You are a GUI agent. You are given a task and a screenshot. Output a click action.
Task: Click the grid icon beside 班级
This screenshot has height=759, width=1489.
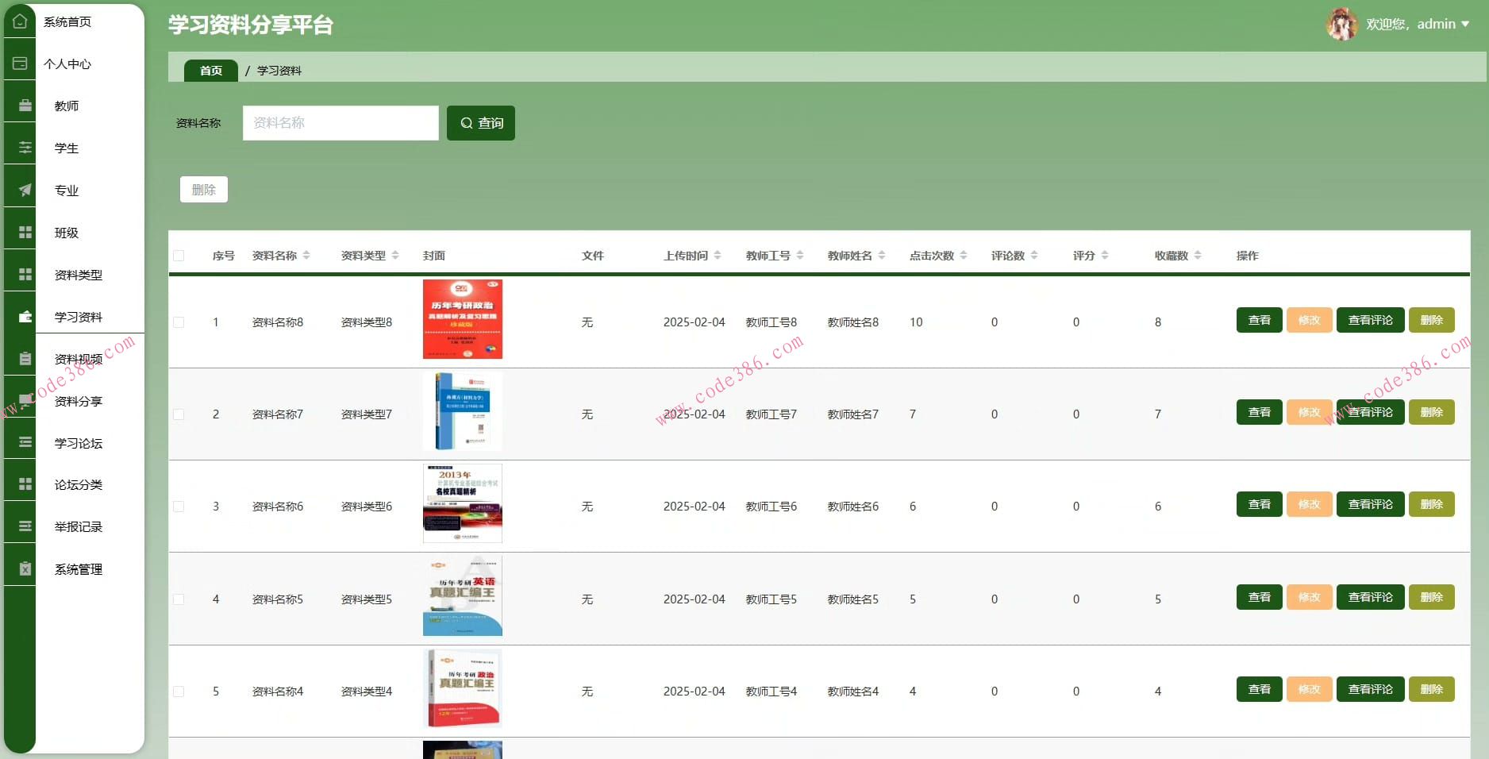[x=25, y=232]
